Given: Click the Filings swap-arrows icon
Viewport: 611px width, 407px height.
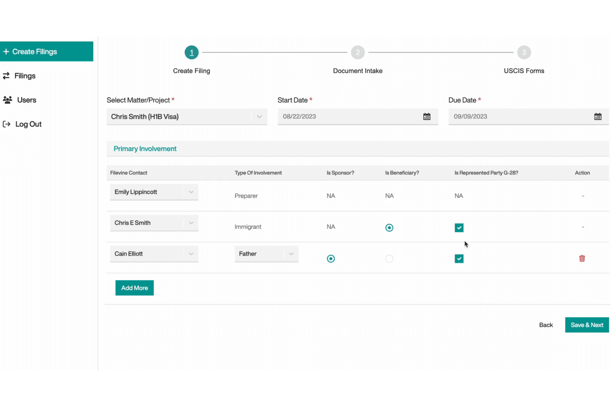Looking at the screenshot, I should (6, 76).
